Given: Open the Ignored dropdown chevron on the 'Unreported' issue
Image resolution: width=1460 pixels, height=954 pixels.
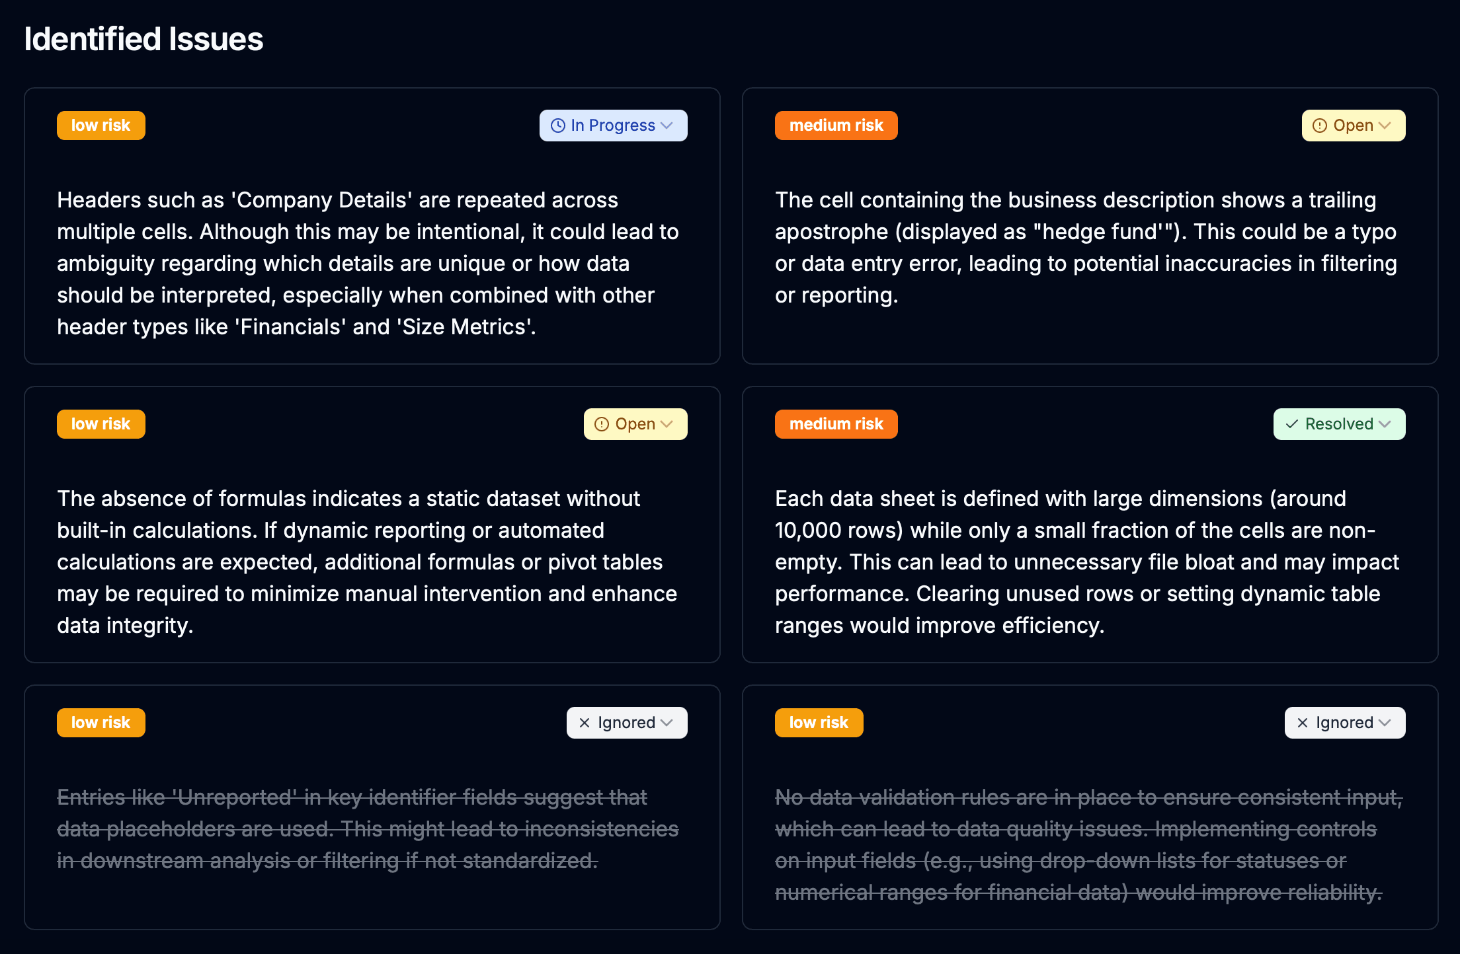Looking at the screenshot, I should point(667,723).
